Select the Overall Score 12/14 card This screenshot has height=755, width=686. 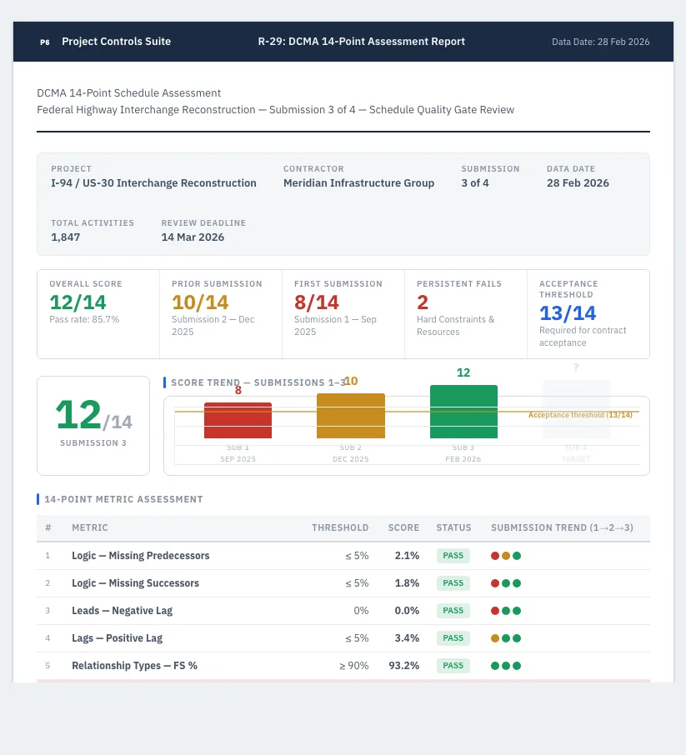click(x=98, y=314)
